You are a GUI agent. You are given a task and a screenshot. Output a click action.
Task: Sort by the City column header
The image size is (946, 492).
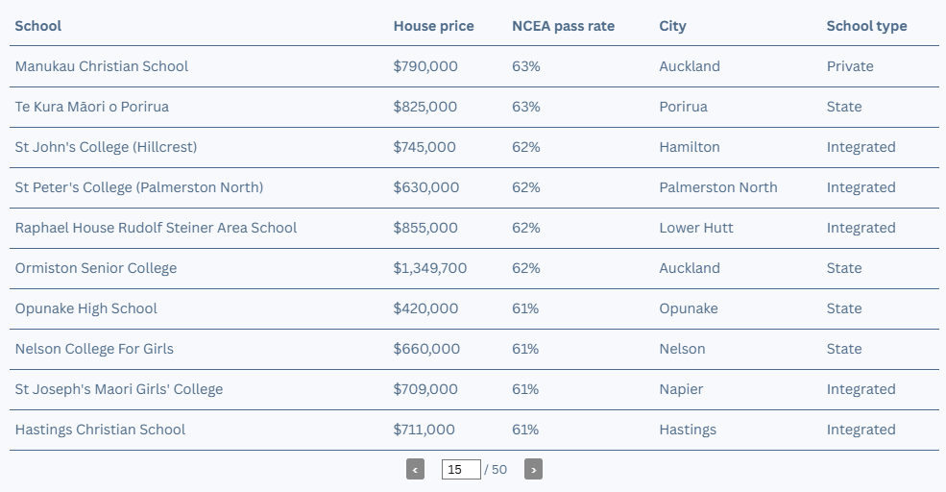(672, 26)
